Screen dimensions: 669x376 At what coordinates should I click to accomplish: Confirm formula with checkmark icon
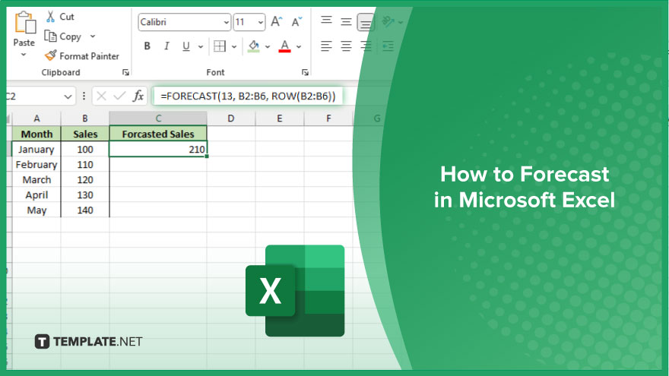[x=119, y=96]
